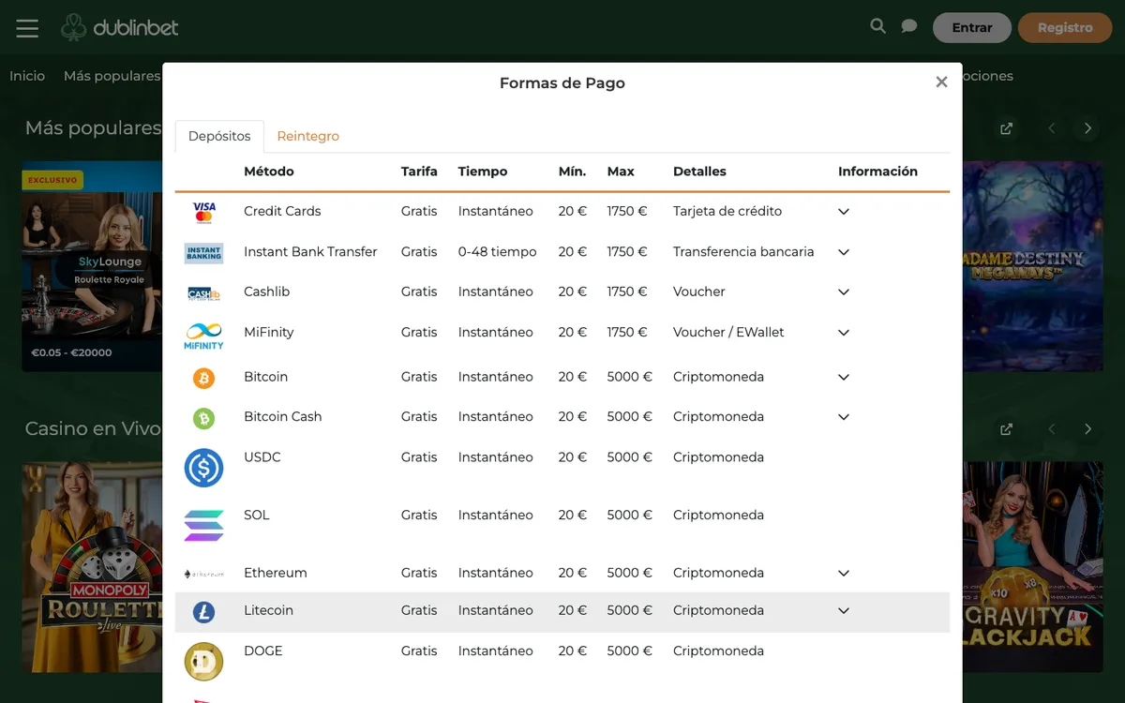Viewport: 1125px width, 703px height.
Task: Click the Instant Bank Transfer method name
Action: click(x=310, y=252)
